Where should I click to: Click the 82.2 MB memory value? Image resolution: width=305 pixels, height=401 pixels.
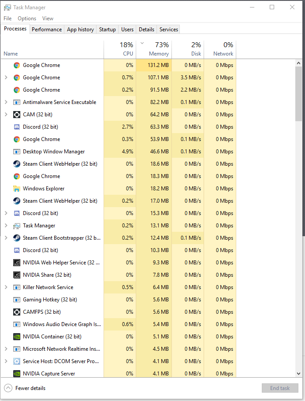coord(160,102)
